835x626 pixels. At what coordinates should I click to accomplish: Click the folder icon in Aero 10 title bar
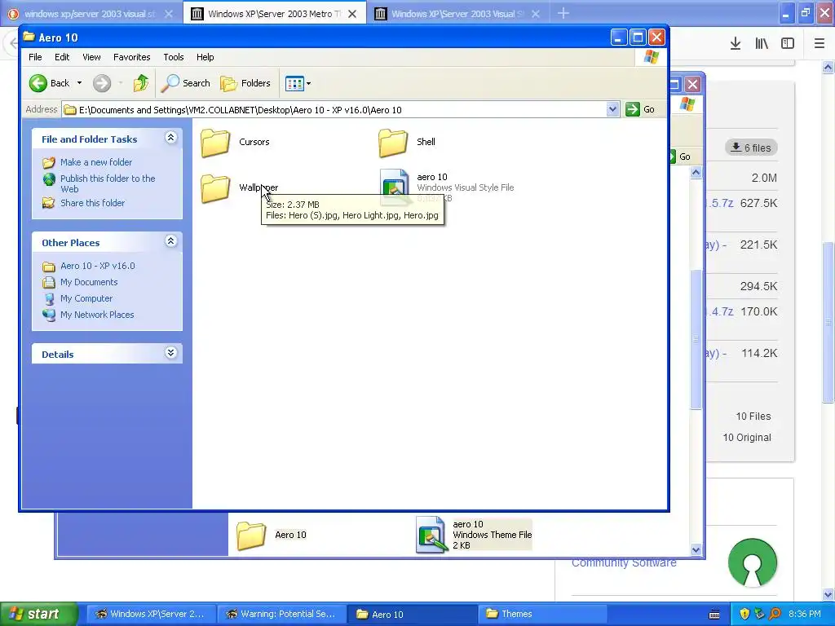point(29,37)
